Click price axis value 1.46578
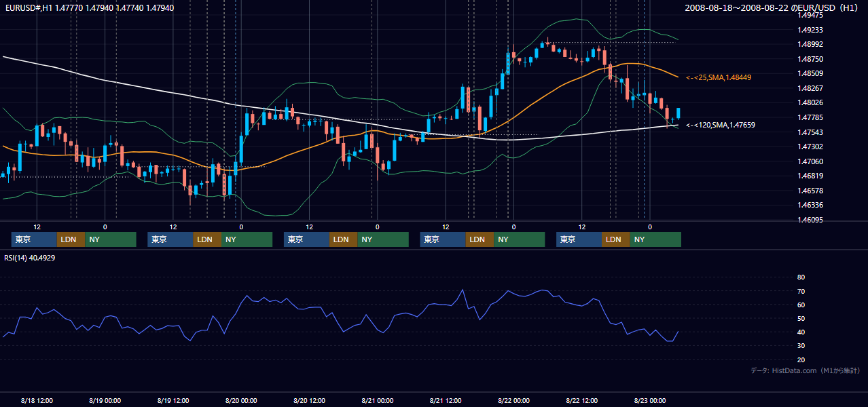The image size is (868, 407). point(811,191)
